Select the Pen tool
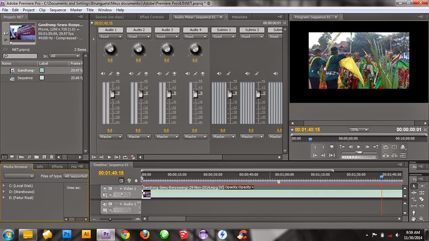429x241 pixels. 414,212
